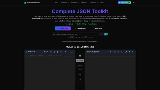Clear the JSON Input panel

(x=72, y=52)
